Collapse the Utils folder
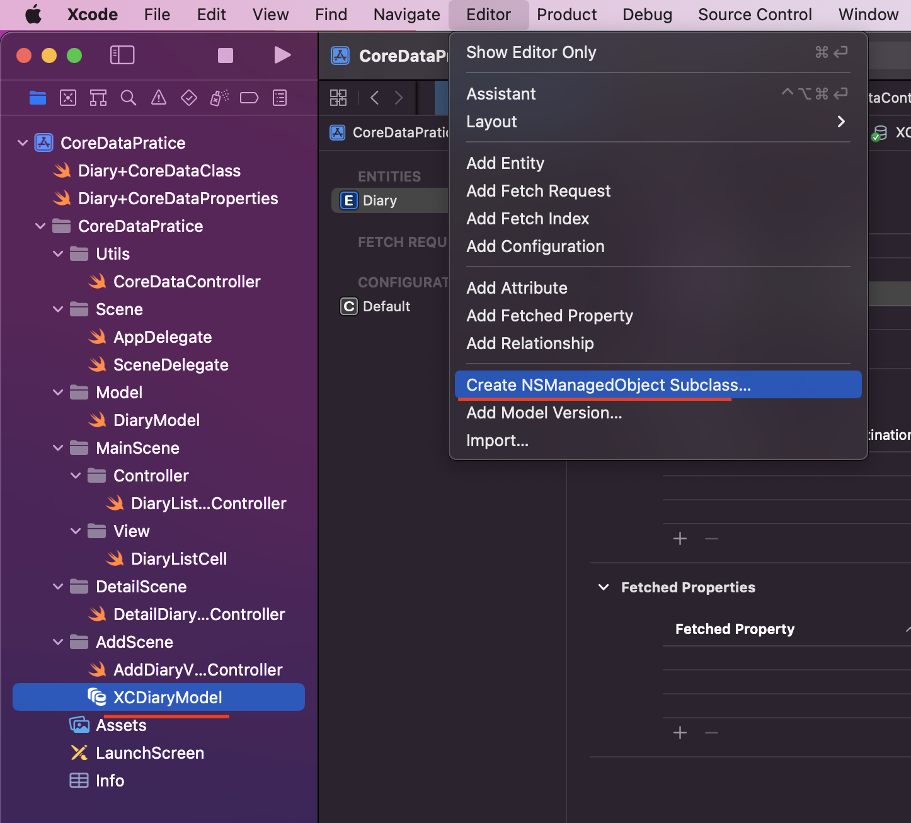Screen dimensions: 911x823 click(x=58, y=254)
